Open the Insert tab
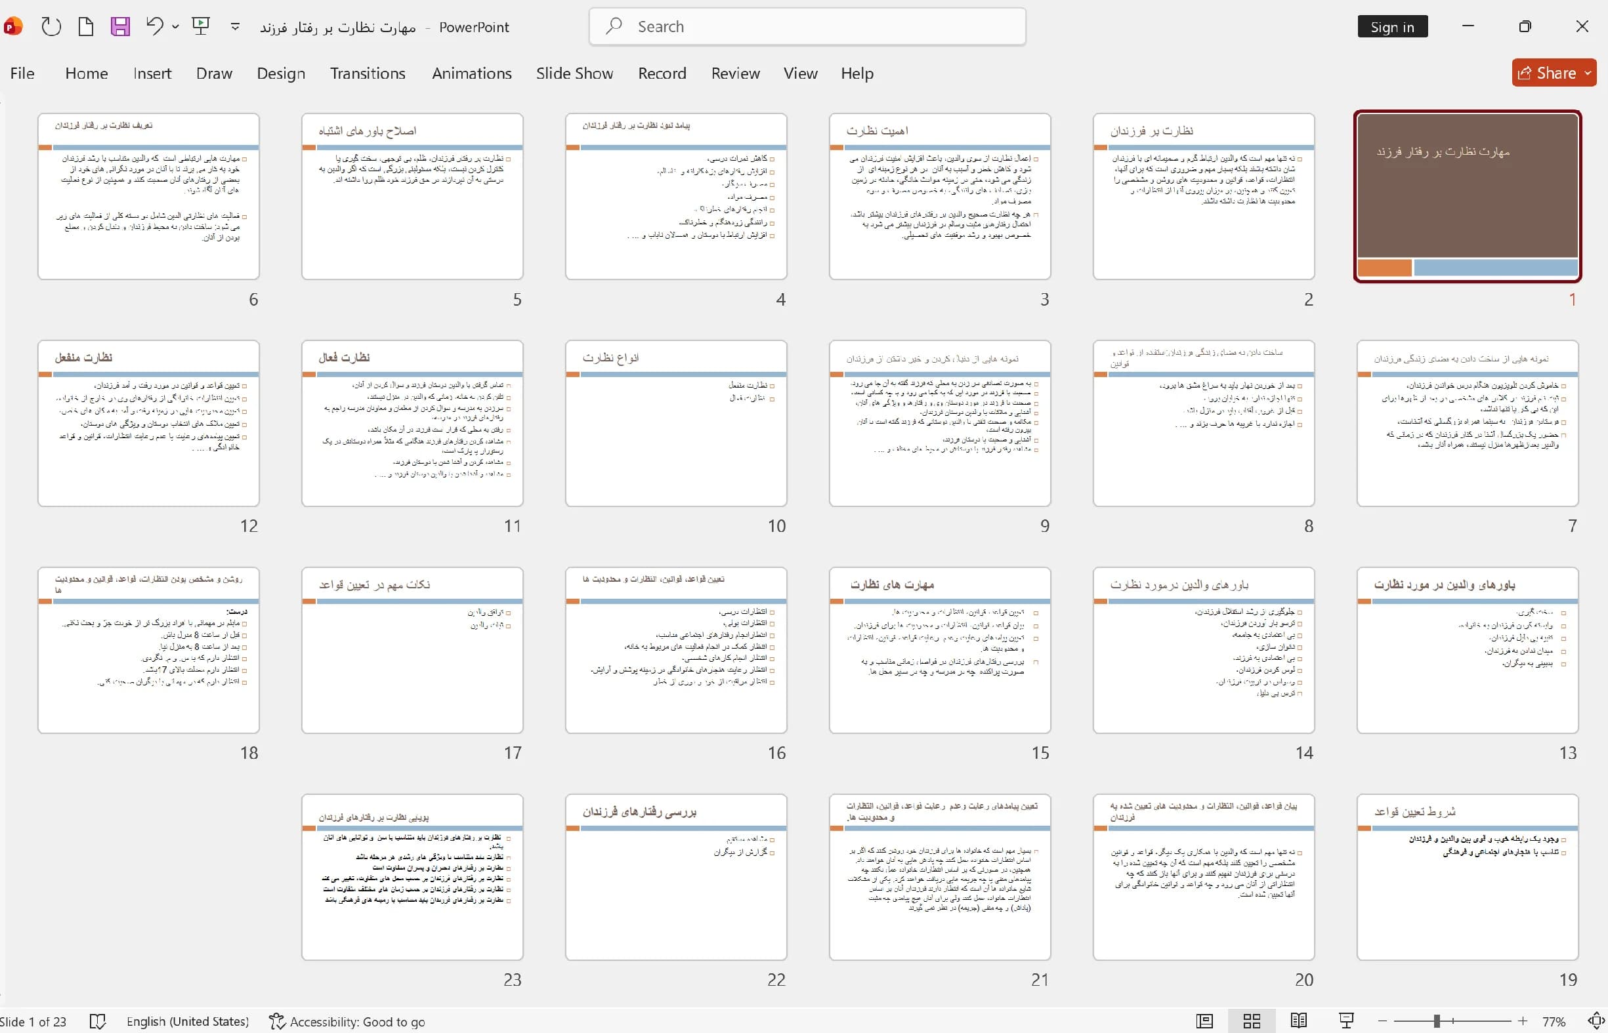Viewport: 1608px width, 1033px height. (x=152, y=73)
